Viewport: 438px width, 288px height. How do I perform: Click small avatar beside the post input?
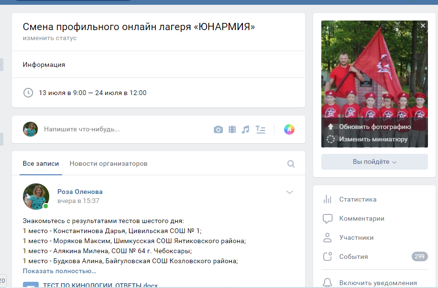click(30, 129)
